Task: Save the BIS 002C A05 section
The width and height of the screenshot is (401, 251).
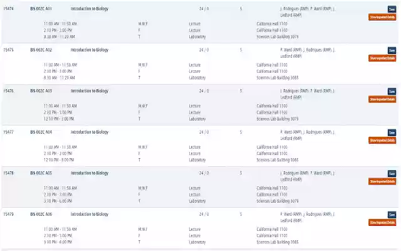Action: click(392, 173)
